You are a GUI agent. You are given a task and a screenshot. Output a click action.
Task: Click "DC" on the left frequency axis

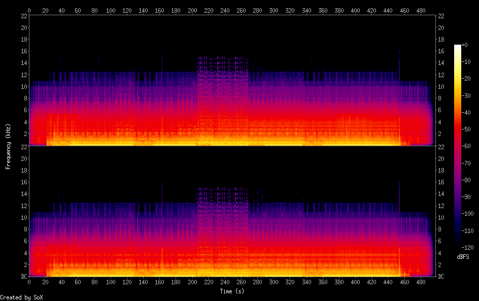coord(24,277)
